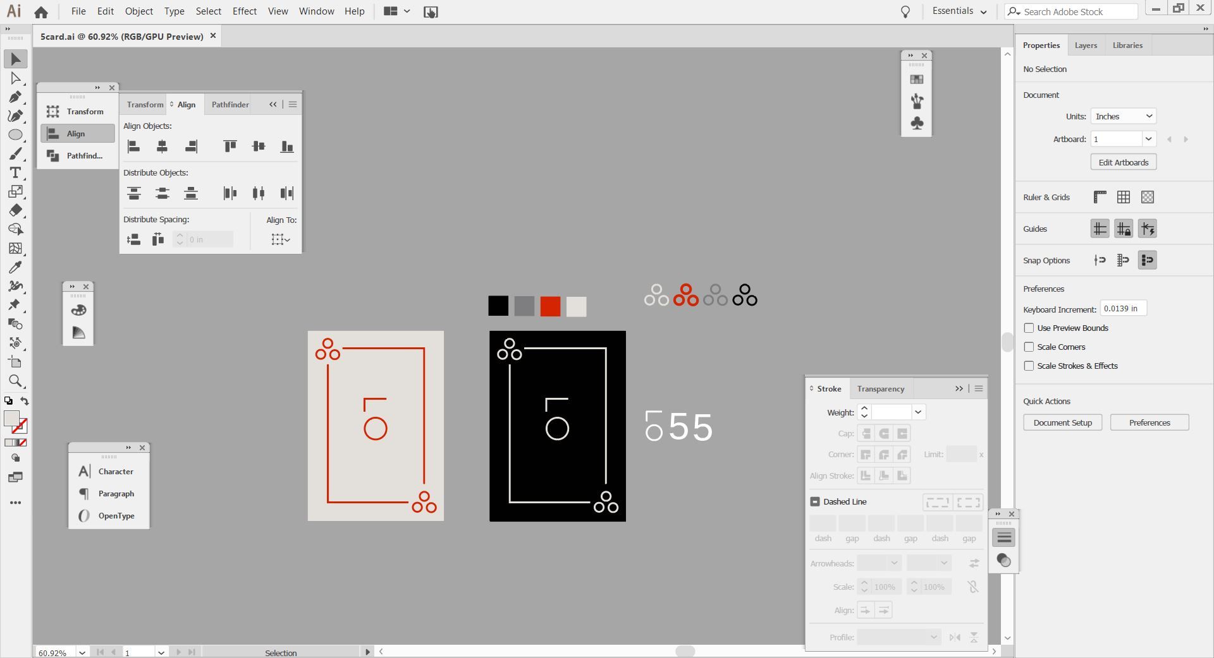Screen dimensions: 1214x658
Task: Toggle the Dashed Line option in Stroke panel
Action: tap(814, 501)
